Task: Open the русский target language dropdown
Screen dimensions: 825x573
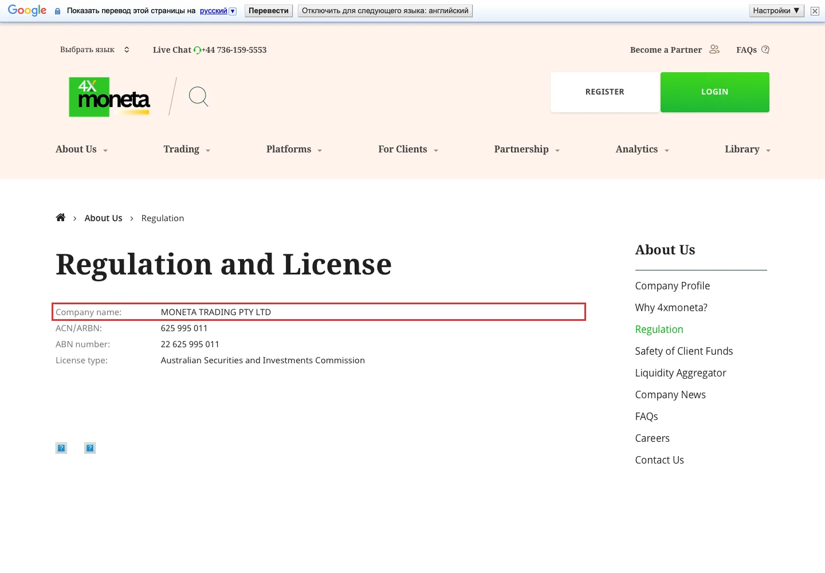Action: tap(218, 11)
